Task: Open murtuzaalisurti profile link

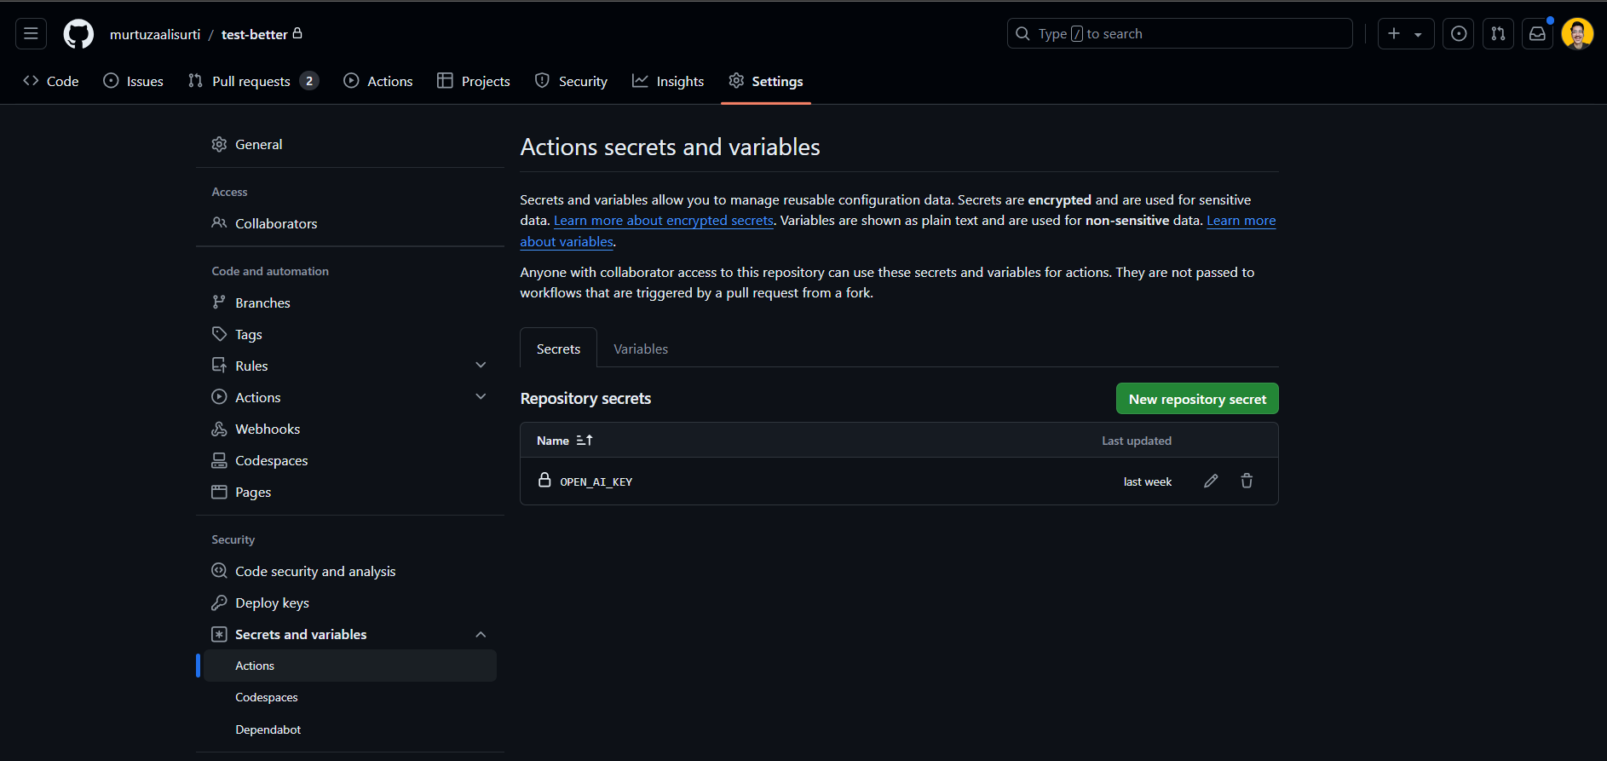Action: [155, 34]
